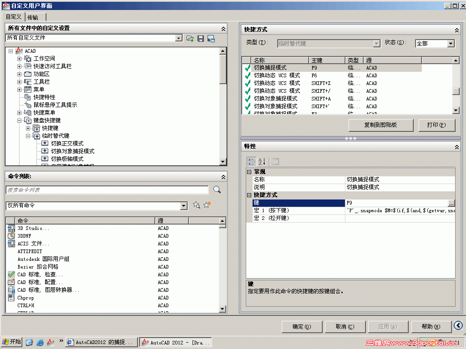Screen dimensions: 466x349
Task: Click the 确定 button
Action: [302, 327]
